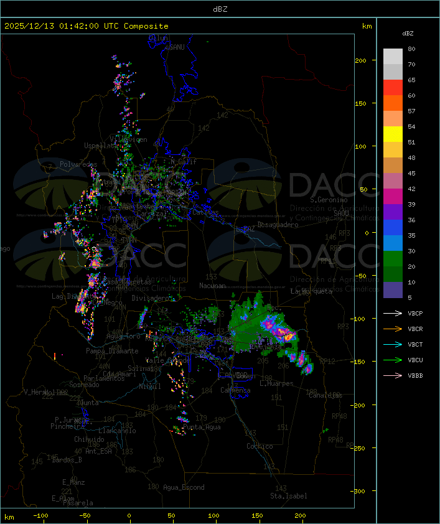The width and height of the screenshot is (440, 524).
Task: Click the Llancanelo place label
Action: (117, 431)
